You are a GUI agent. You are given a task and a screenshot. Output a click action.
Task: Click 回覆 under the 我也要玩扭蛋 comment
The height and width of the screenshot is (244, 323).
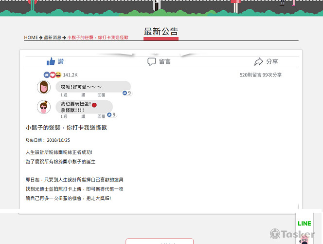tap(101, 116)
